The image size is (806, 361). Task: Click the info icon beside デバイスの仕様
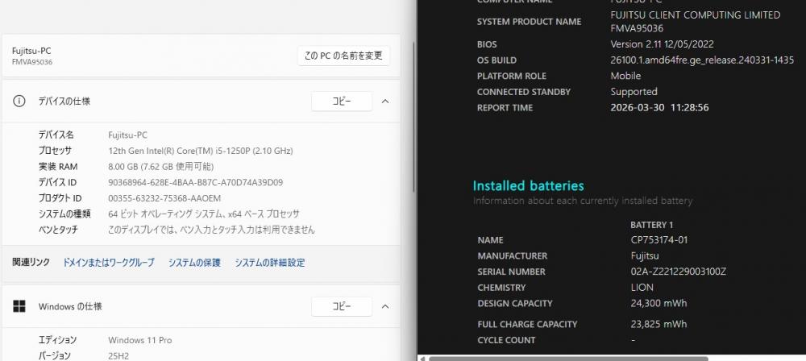point(19,102)
